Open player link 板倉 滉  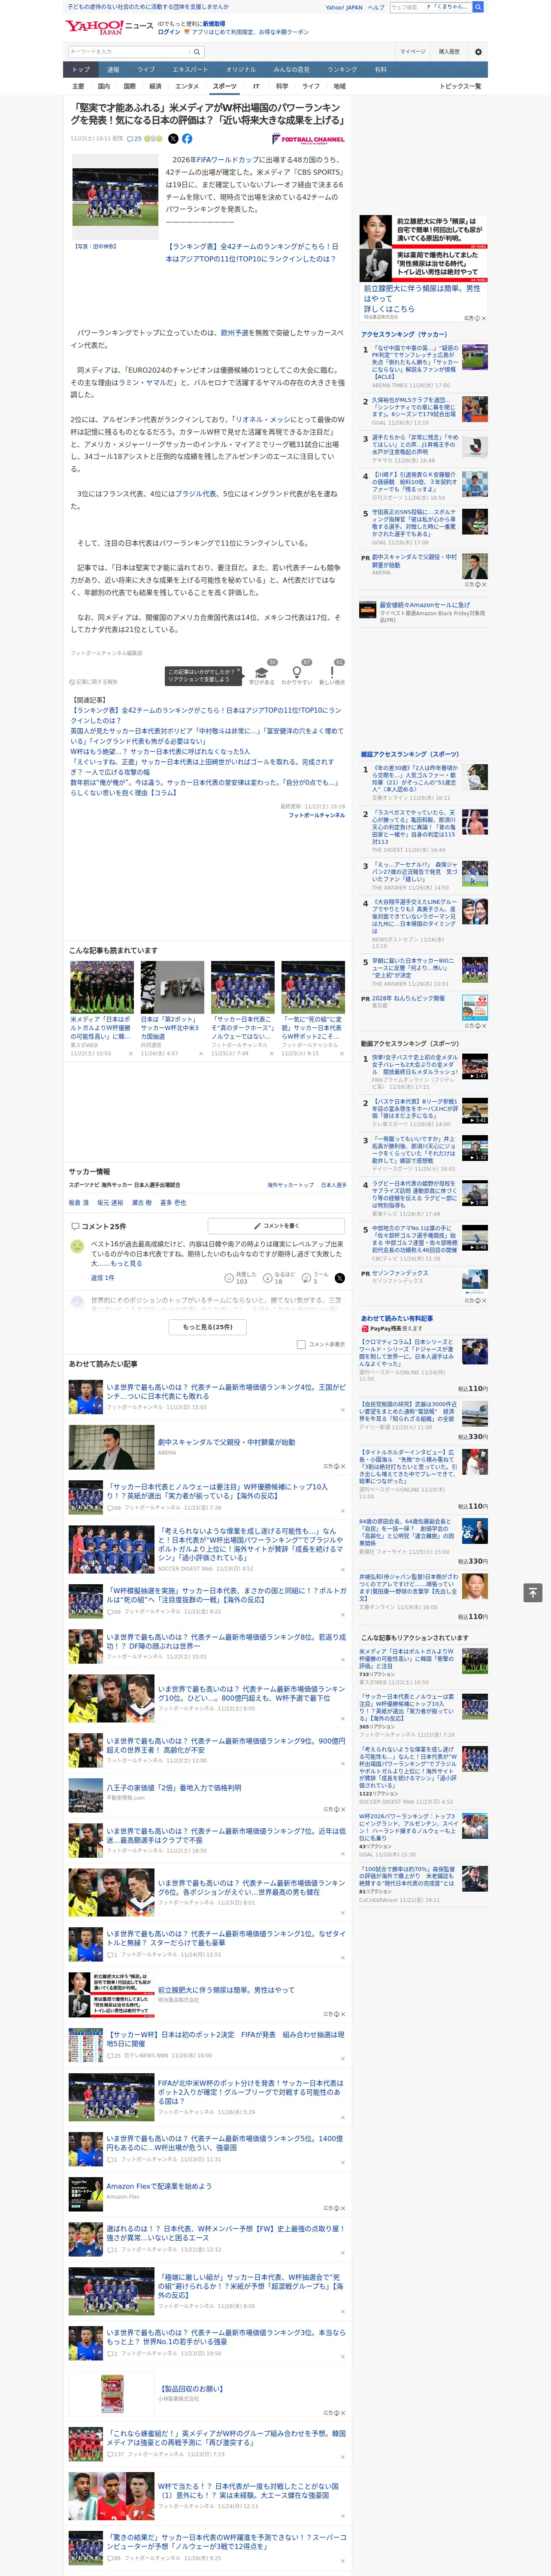(78, 1203)
